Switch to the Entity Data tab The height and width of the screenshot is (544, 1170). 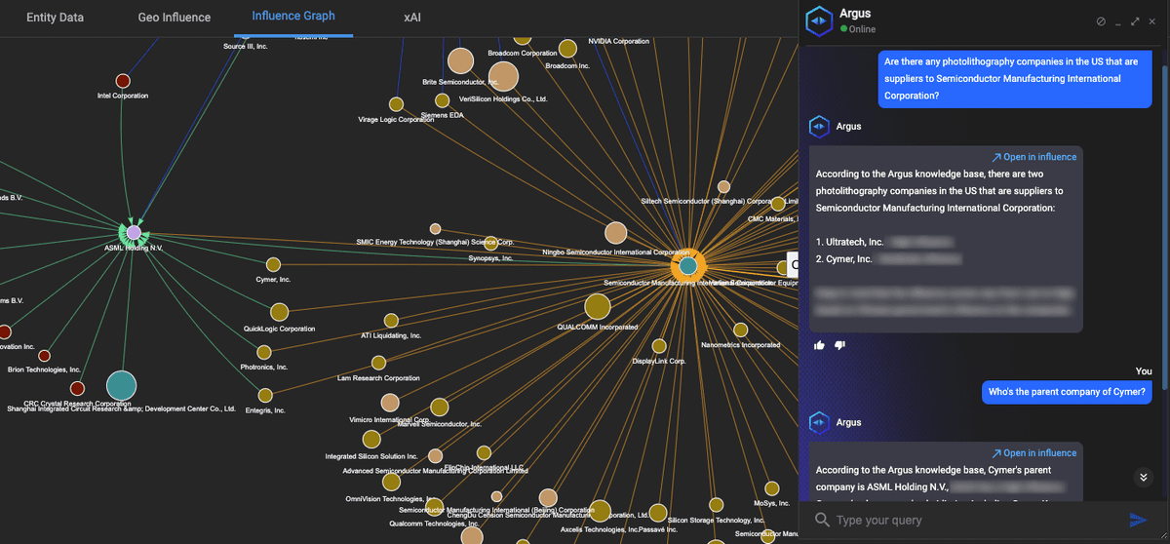(55, 18)
